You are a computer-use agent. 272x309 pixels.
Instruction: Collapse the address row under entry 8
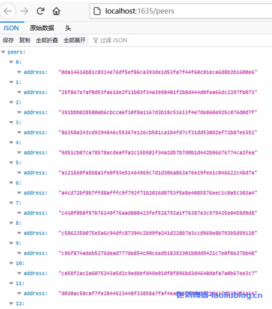pos(19,233)
